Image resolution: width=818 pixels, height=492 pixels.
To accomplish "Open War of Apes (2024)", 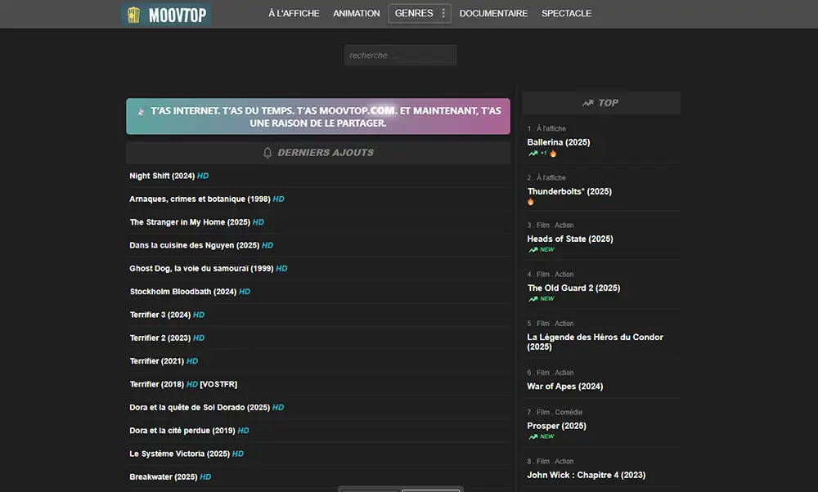I will 565,387.
